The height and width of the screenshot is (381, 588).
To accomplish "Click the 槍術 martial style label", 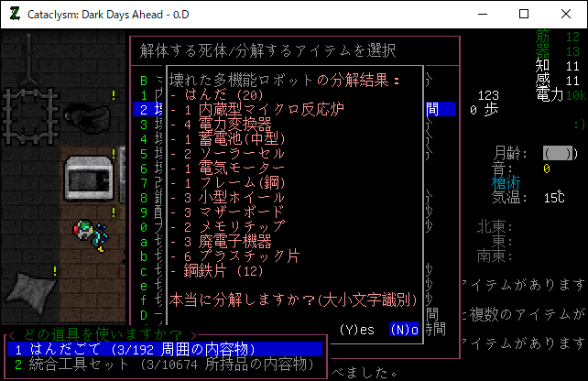I will coord(506,182).
